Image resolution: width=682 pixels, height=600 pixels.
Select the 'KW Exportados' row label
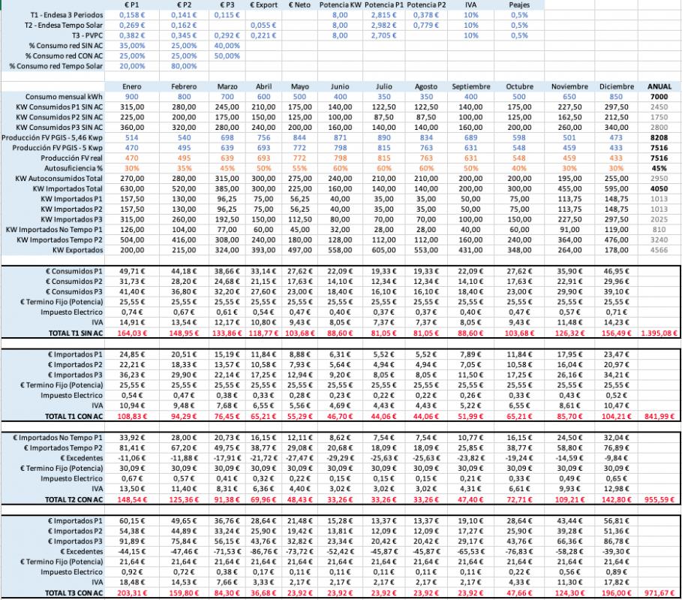click(78, 250)
